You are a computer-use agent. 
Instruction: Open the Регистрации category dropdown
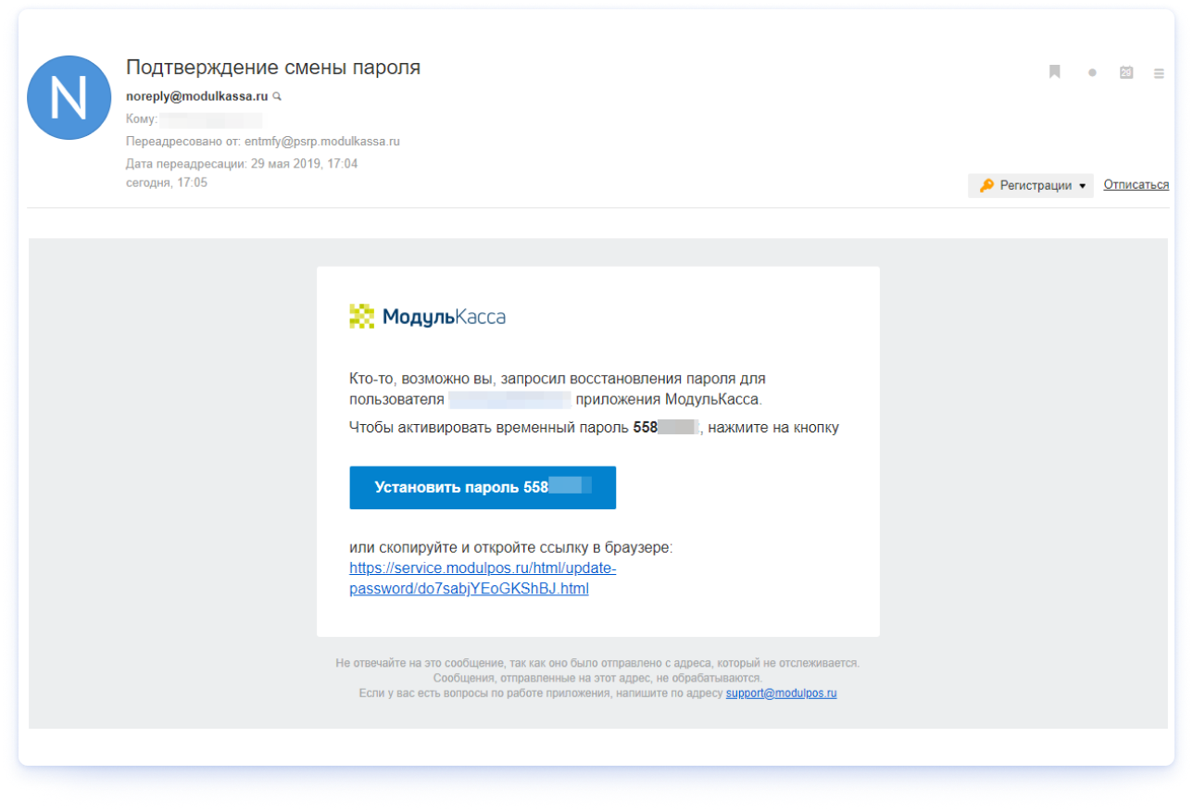click(x=1031, y=185)
